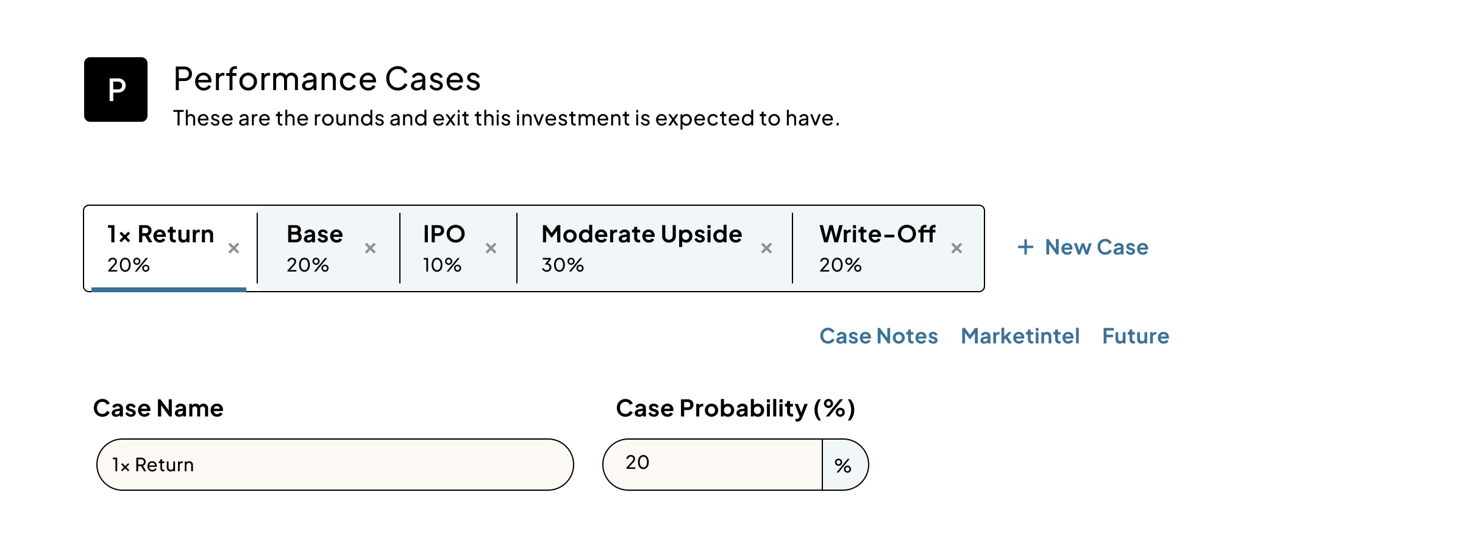Click the Performance Cases heading

click(x=327, y=79)
